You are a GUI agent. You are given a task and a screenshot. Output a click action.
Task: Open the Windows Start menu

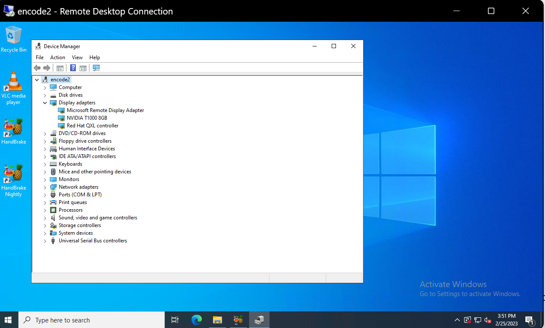click(9, 320)
